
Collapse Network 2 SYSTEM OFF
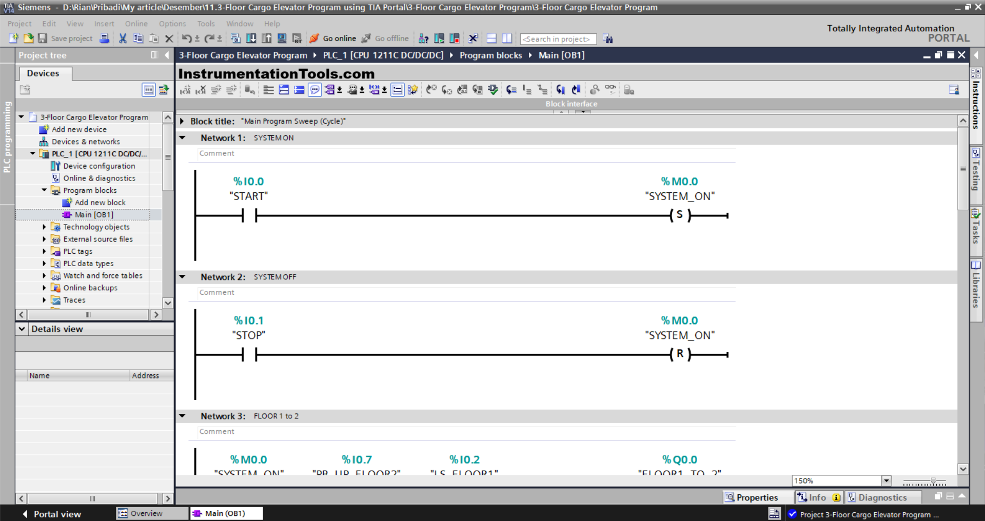pos(182,276)
